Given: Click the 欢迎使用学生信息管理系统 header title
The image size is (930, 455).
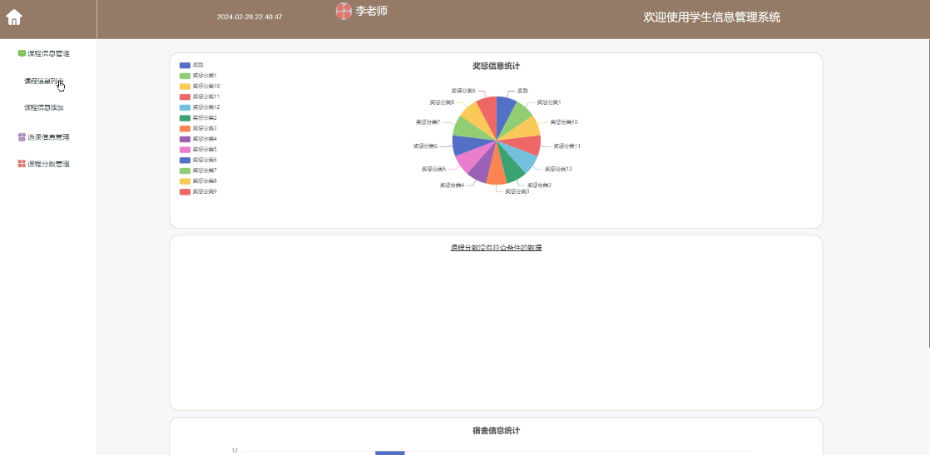Looking at the screenshot, I should [x=712, y=17].
